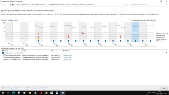
Task: Select the information marker on 11.02.2022
Action: point(113,41)
